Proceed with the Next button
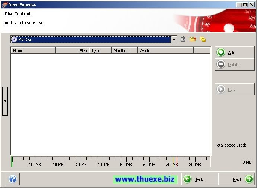The width and height of the screenshot is (257, 188). pos(237,179)
